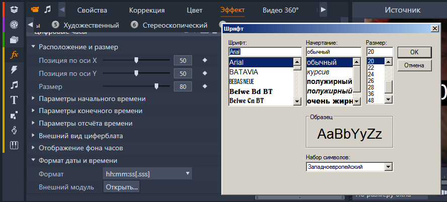Click the up arrow of the Размер list scrollbar
Image resolution: width=447 pixels, height=202 pixels.
pyautogui.click(x=389, y=61)
